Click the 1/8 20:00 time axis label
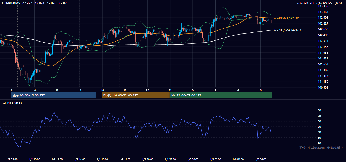 [148, 160]
